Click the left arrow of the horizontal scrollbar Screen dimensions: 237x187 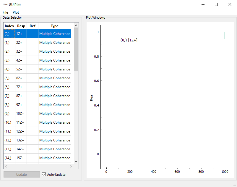coord(5,167)
